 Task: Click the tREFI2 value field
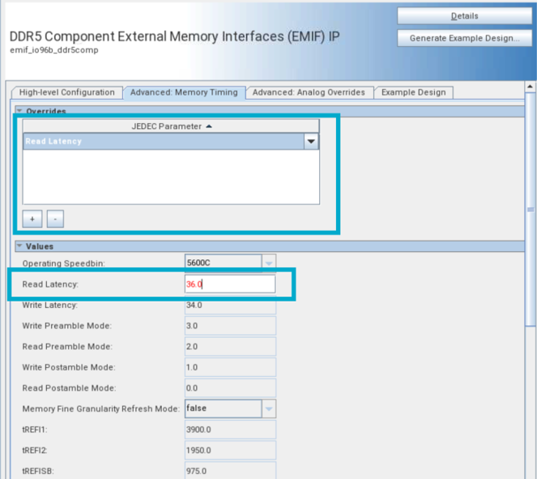230,450
